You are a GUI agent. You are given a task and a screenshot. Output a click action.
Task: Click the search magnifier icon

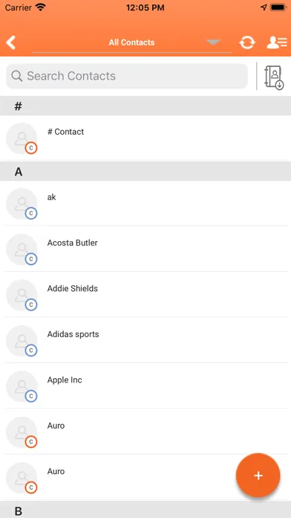pyautogui.click(x=17, y=76)
